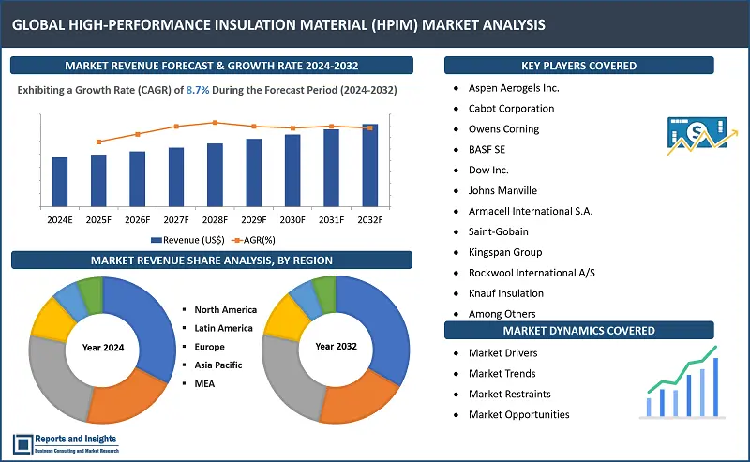
Task: Click Armacell International S.A. entry
Action: (x=531, y=212)
